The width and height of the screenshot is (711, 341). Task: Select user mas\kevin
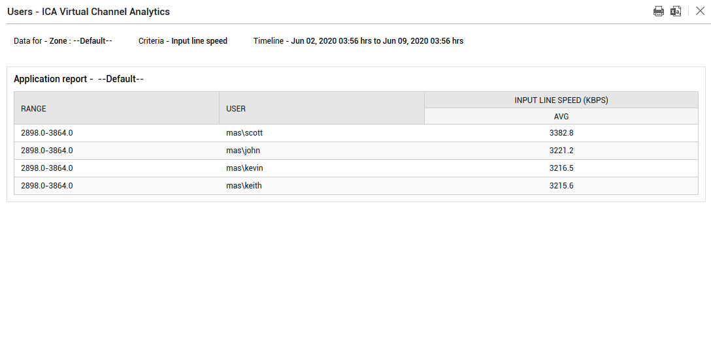[x=244, y=168]
